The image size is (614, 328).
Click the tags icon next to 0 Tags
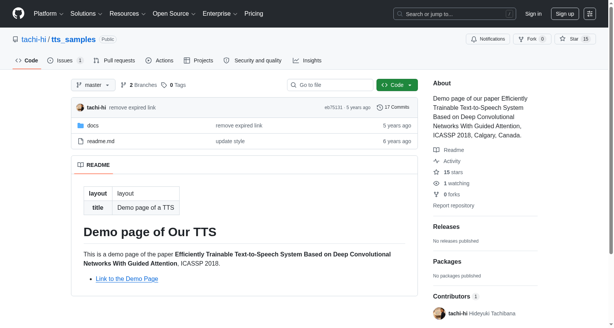click(164, 85)
